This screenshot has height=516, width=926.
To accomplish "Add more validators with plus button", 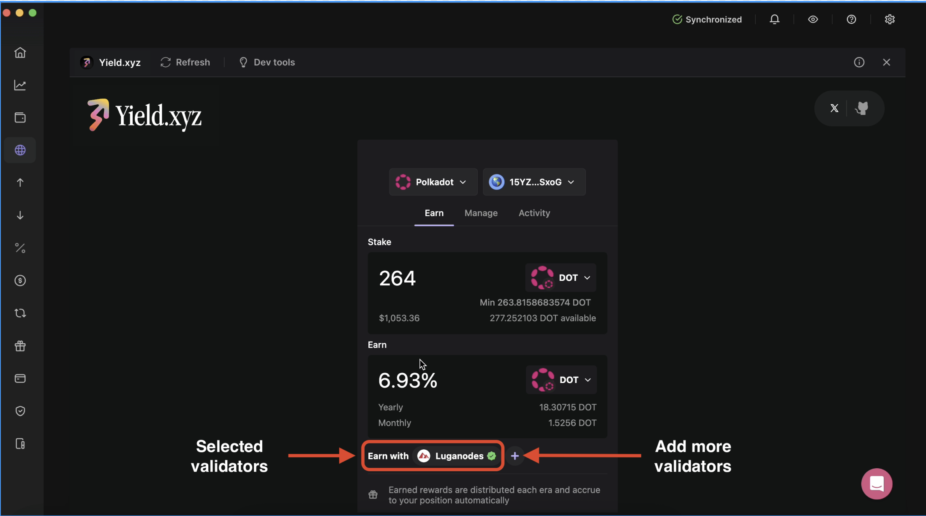I will click(x=515, y=456).
